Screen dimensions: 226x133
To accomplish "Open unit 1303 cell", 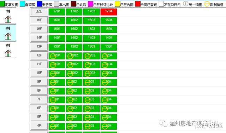I will (x=91, y=47).
